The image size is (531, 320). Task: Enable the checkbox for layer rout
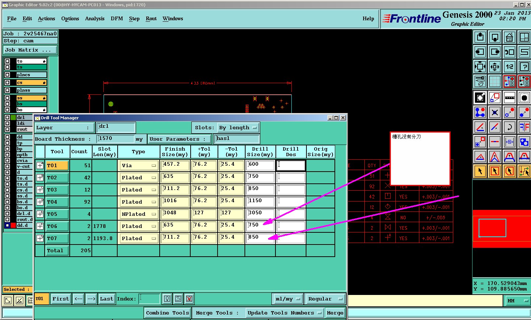pos(7,129)
